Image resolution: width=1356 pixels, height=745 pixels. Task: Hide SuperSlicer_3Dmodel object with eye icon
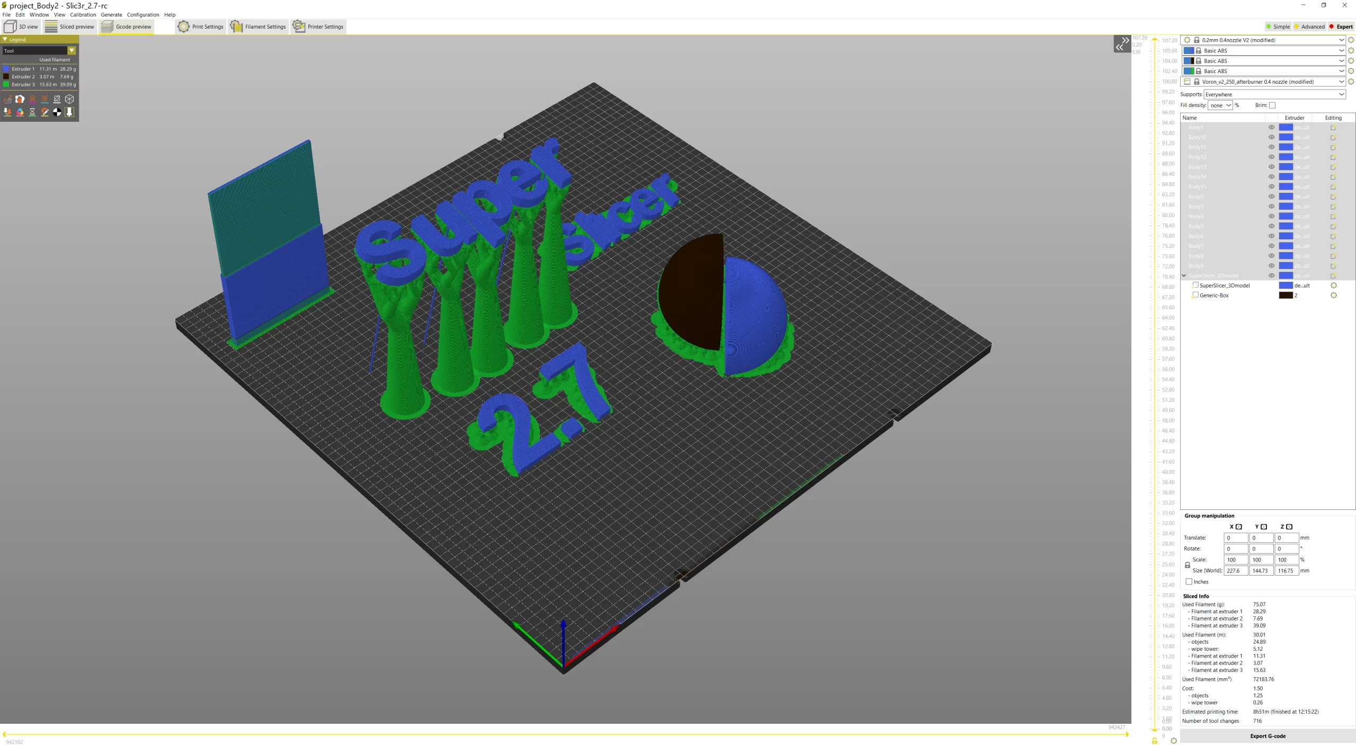[1271, 275]
